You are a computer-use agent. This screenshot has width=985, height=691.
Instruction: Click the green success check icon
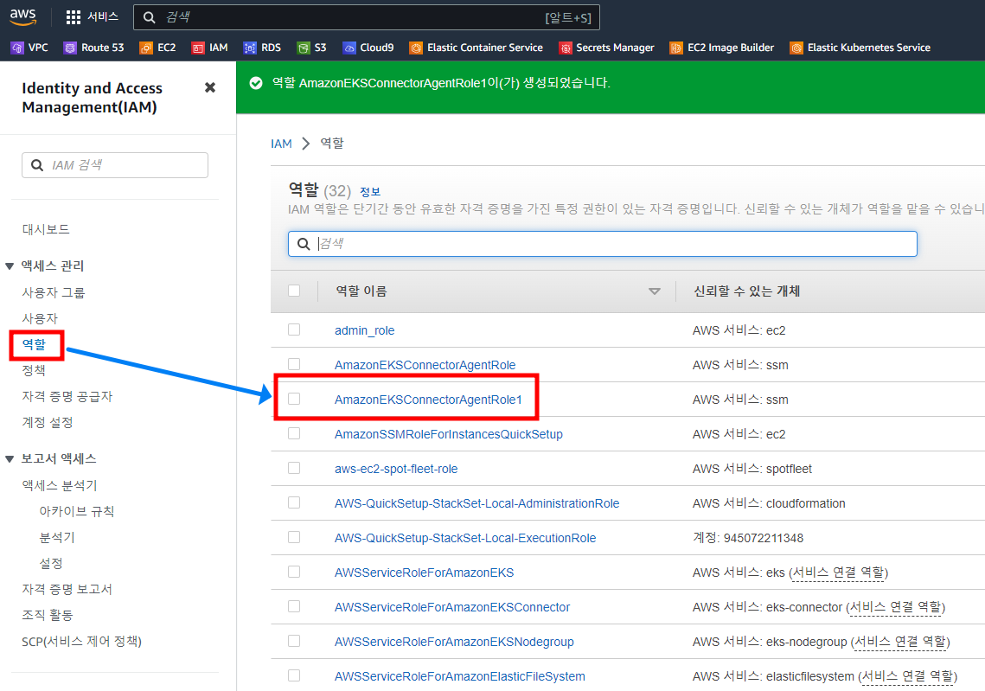pos(256,83)
